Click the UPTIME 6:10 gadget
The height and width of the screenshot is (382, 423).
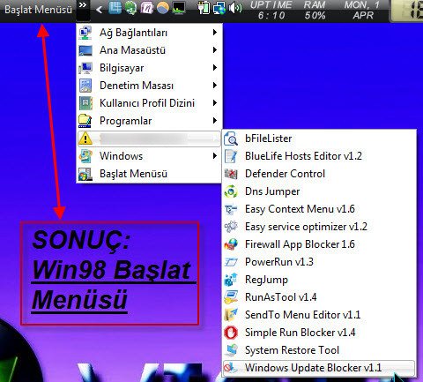click(x=271, y=10)
